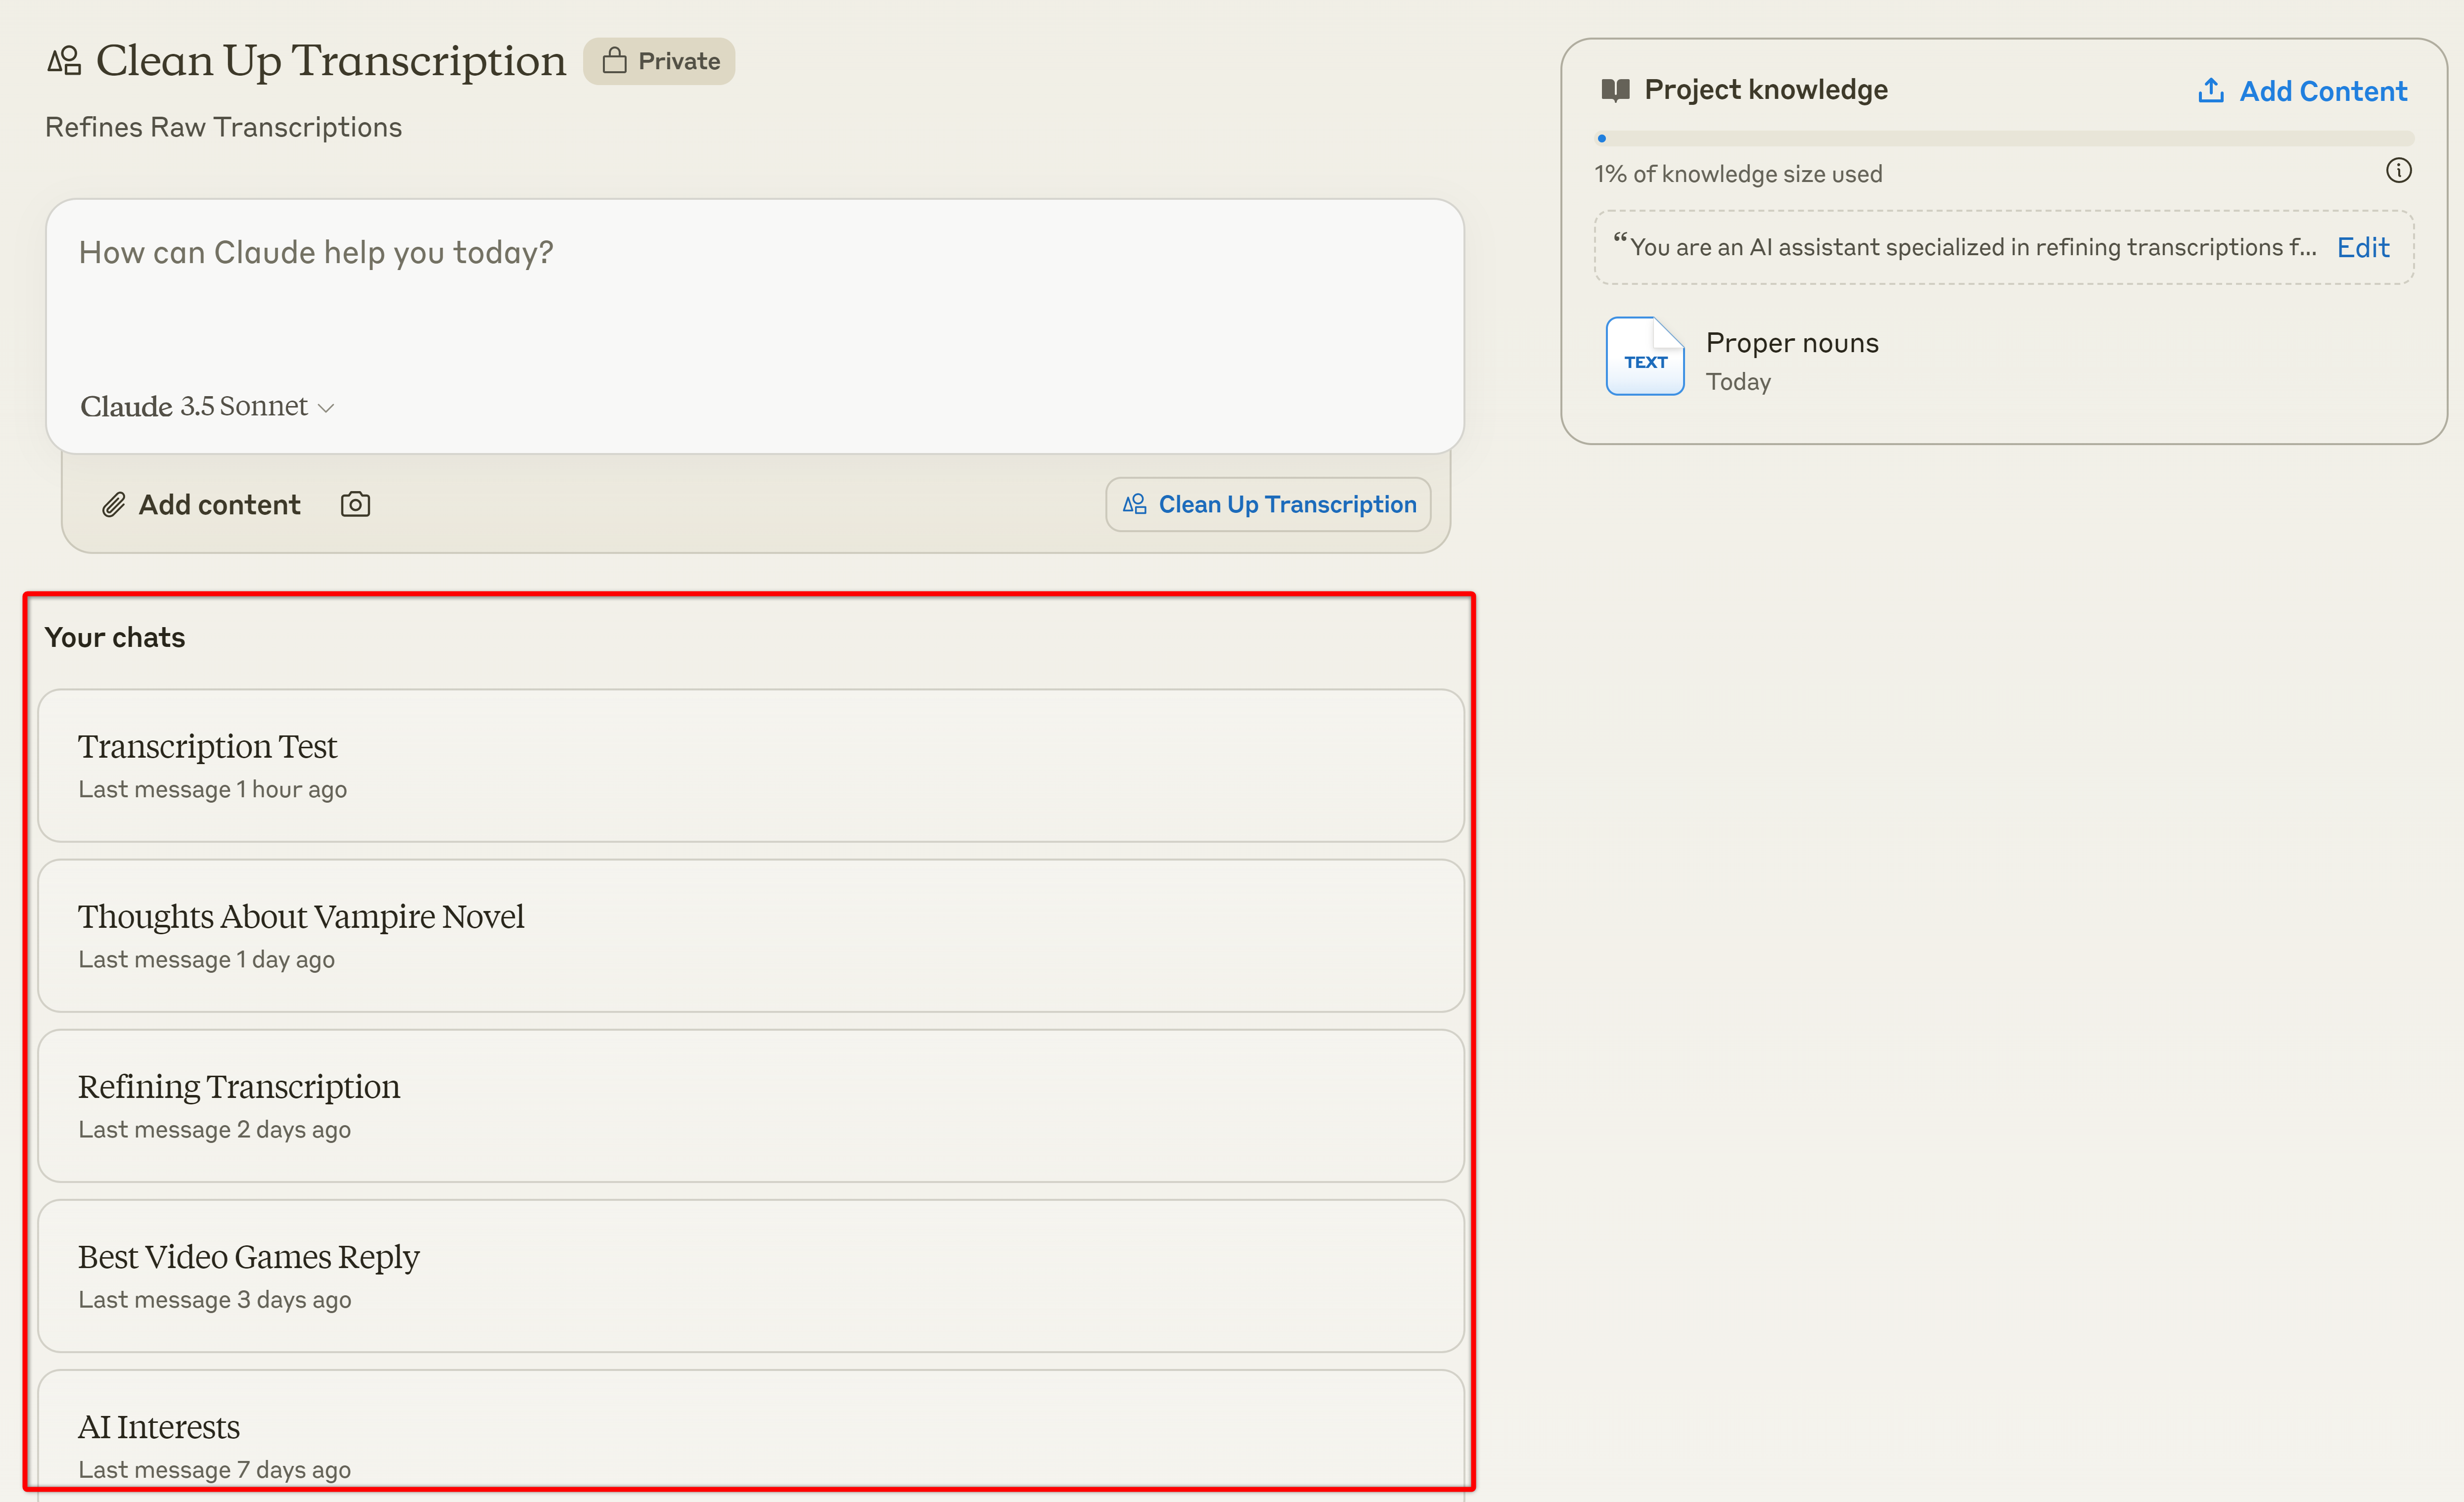
Task: Click Add Content in Project knowledge
Action: pos(2302,91)
